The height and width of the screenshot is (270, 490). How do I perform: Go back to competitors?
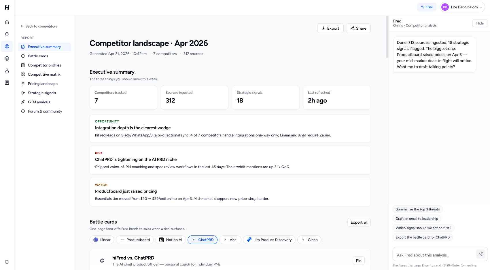coord(39,26)
